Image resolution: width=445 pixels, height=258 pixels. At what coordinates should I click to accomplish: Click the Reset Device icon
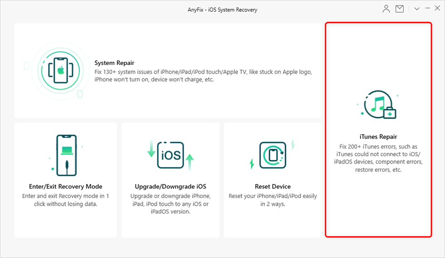point(273,155)
